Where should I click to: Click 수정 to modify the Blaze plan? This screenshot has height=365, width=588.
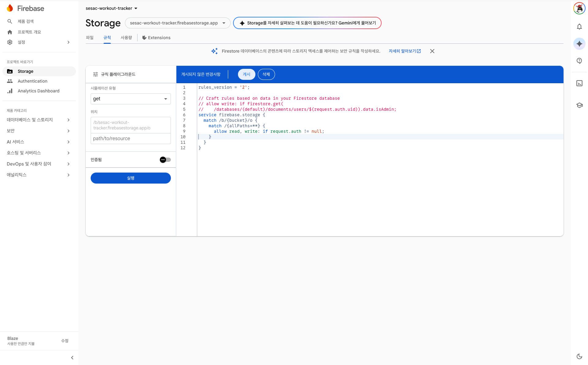click(x=65, y=341)
